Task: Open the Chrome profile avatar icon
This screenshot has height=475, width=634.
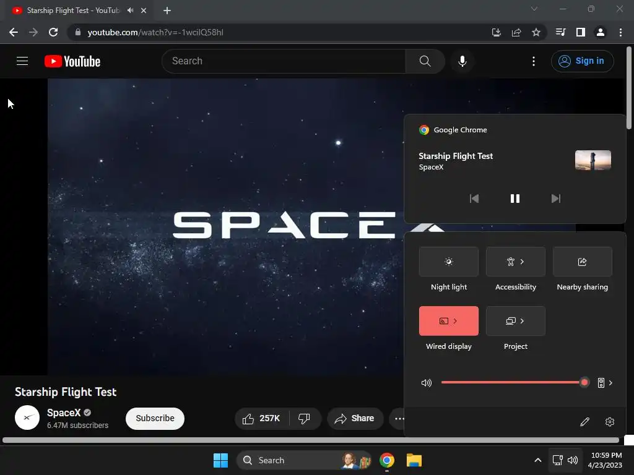Action: pos(601,32)
